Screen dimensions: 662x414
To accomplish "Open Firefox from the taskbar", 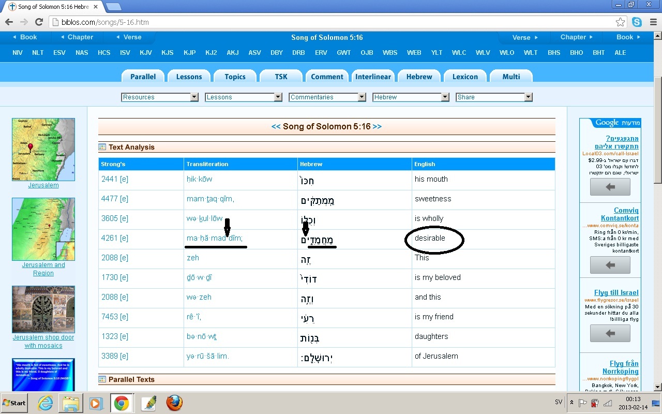I will tap(174, 403).
